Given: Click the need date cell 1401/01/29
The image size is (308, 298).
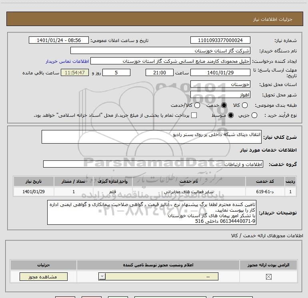Looking at the screenshot, I should (34, 192).
